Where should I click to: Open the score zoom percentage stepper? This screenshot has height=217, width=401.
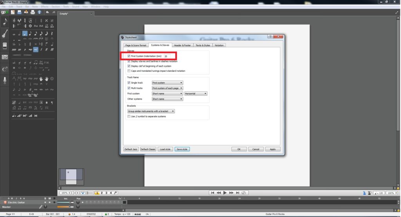(65, 193)
